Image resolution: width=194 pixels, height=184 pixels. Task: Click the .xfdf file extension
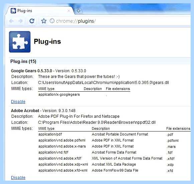(x=171, y=159)
